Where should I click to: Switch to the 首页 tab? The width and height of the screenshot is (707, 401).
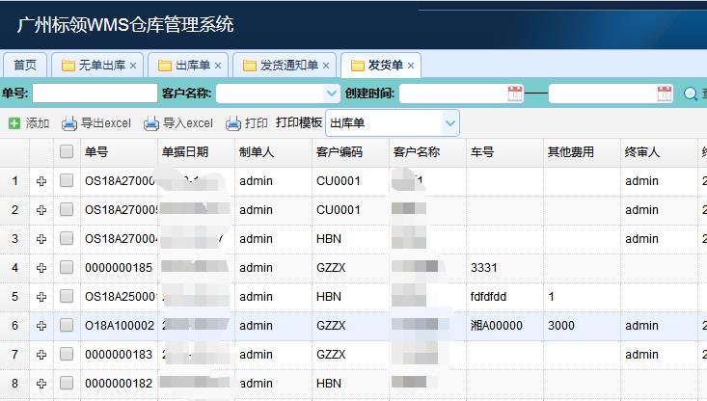point(25,66)
